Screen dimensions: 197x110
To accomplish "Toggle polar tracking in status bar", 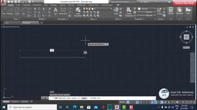I will click(141, 102).
